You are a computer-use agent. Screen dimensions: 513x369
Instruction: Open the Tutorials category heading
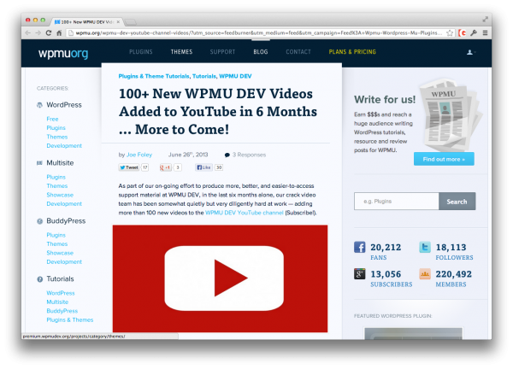click(x=60, y=278)
